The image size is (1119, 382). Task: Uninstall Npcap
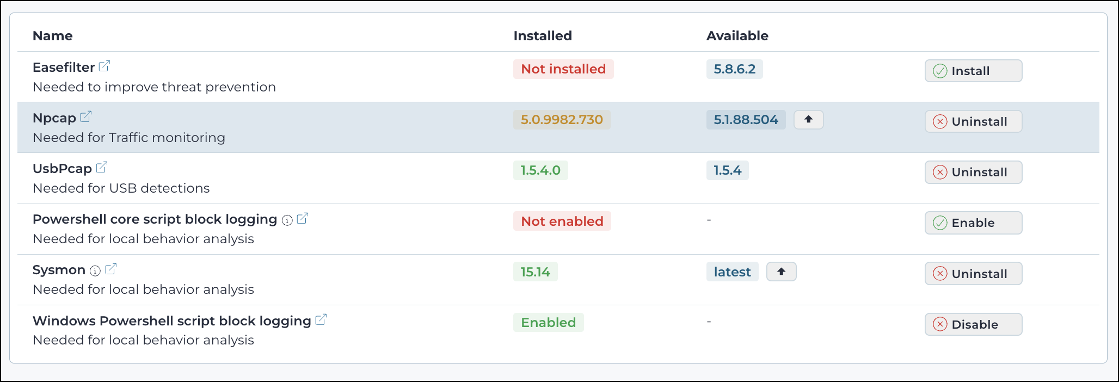click(x=973, y=121)
